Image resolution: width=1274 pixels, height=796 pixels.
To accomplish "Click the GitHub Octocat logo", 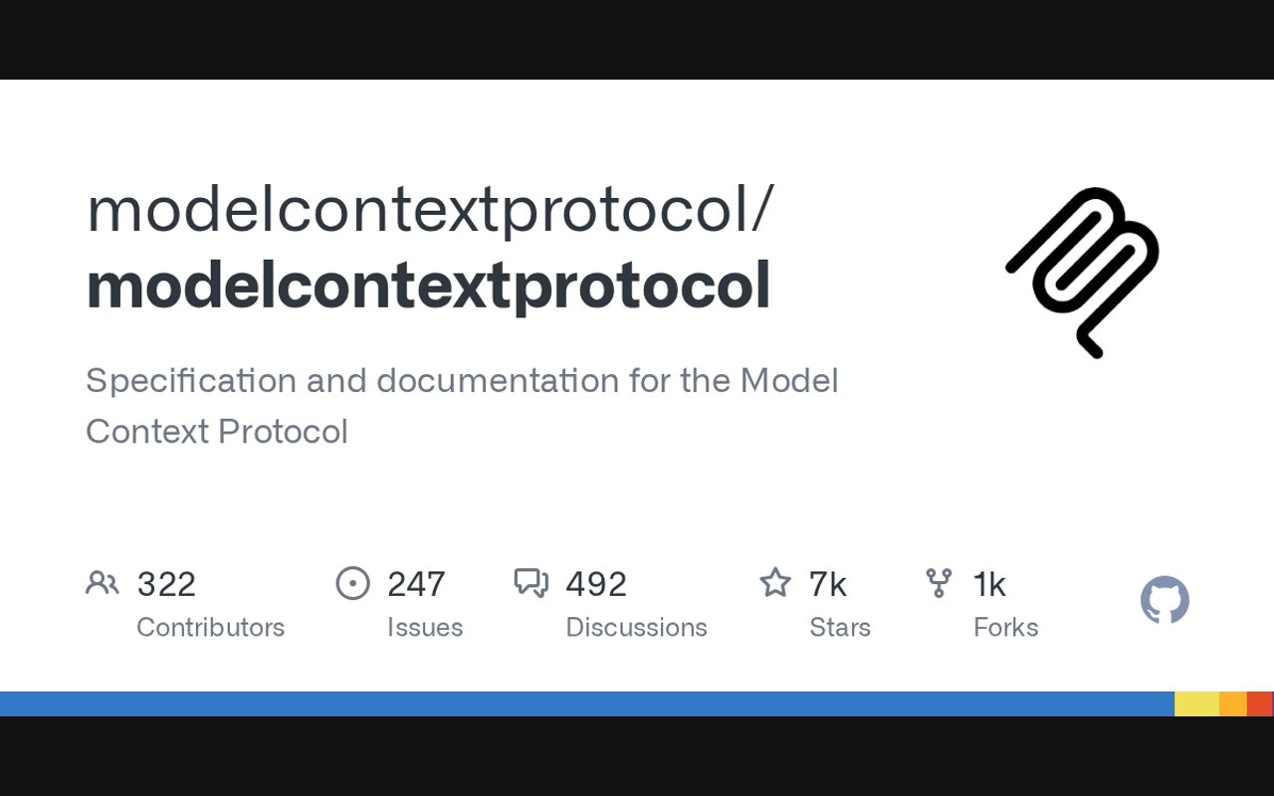I will [x=1165, y=600].
